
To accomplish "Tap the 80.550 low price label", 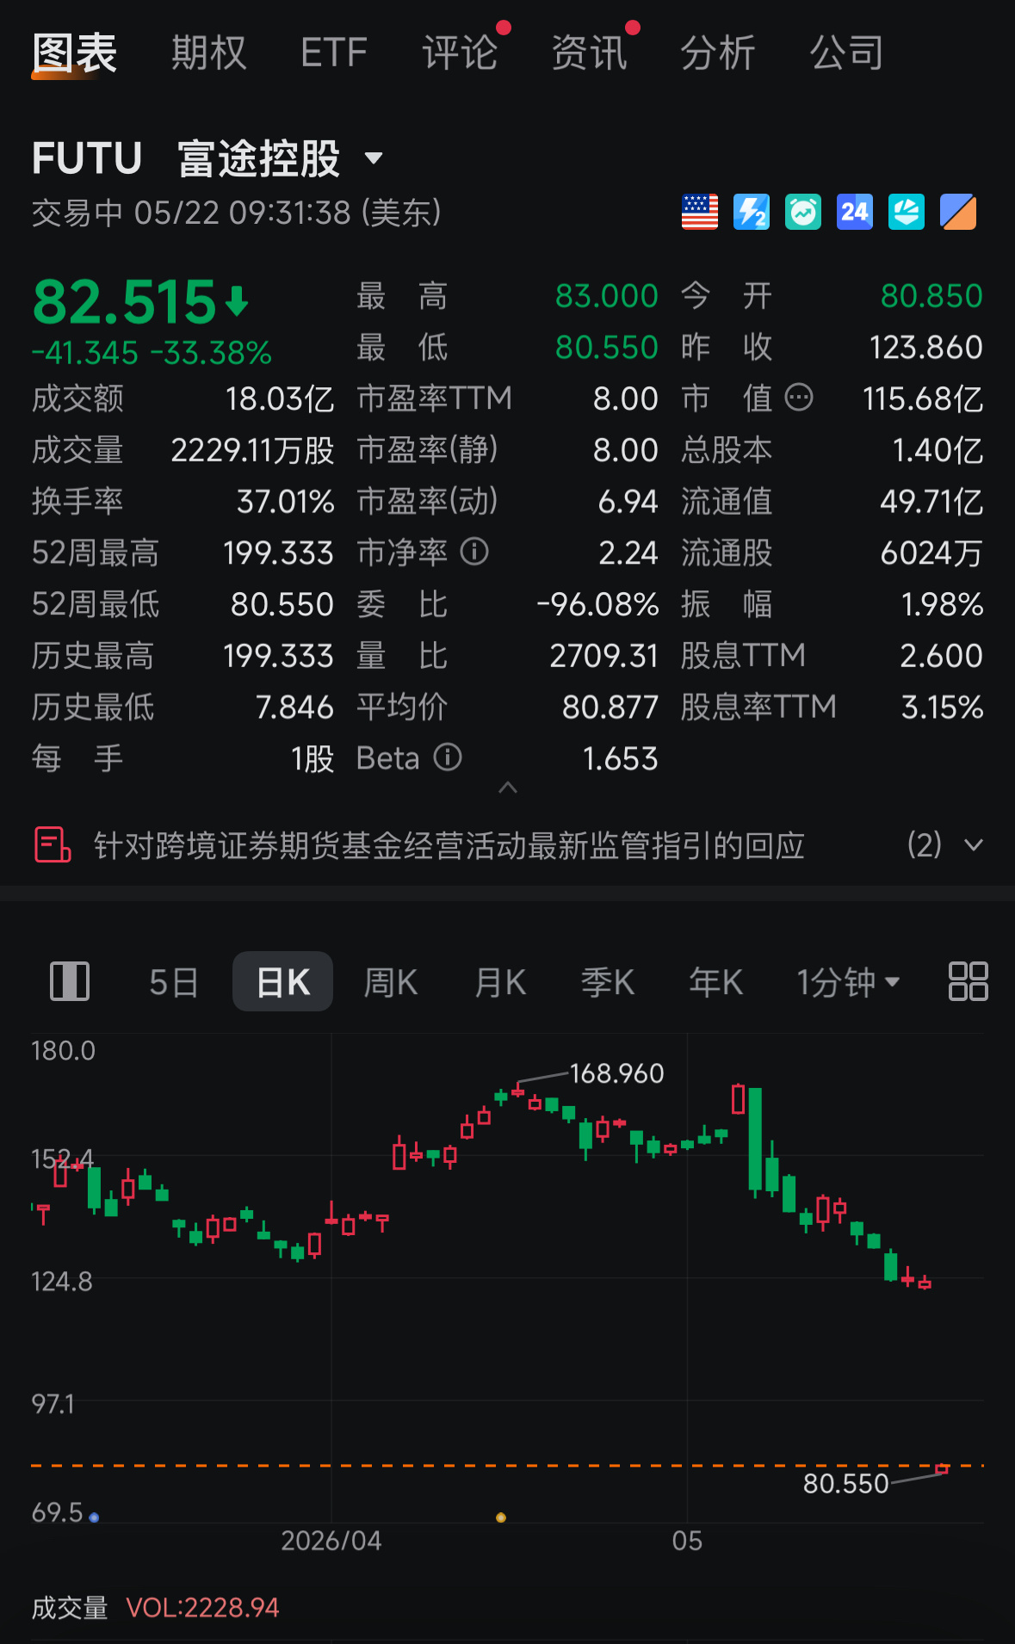I will click(x=845, y=1484).
